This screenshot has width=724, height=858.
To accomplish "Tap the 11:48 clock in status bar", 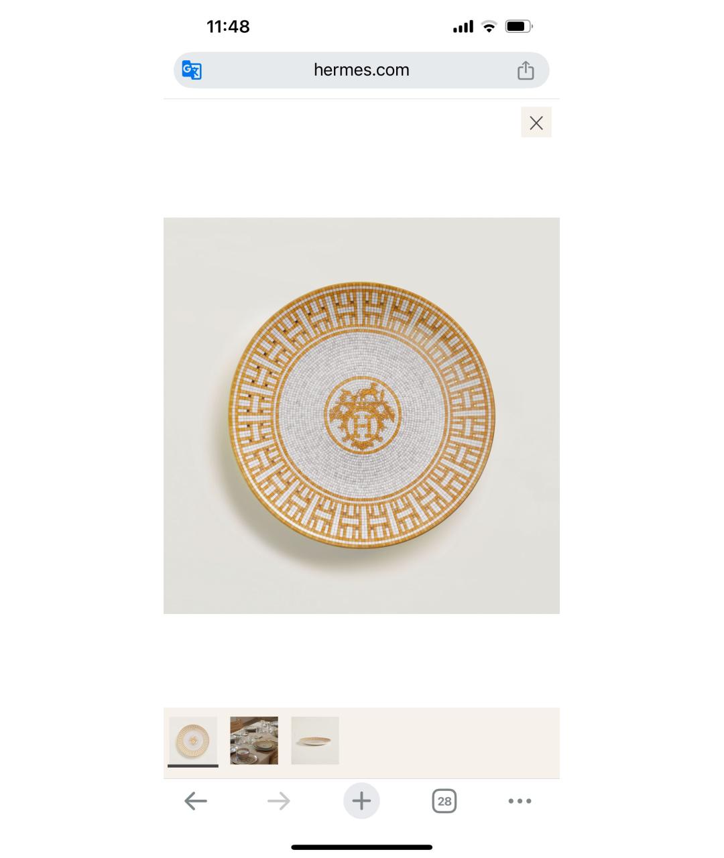I will pos(228,27).
